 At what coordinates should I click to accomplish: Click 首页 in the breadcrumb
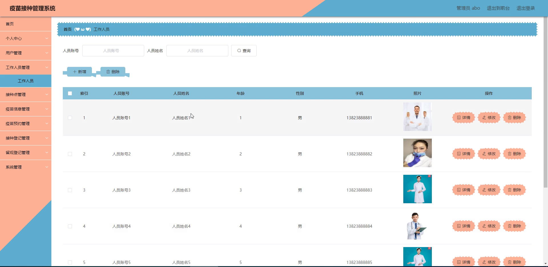click(x=68, y=29)
